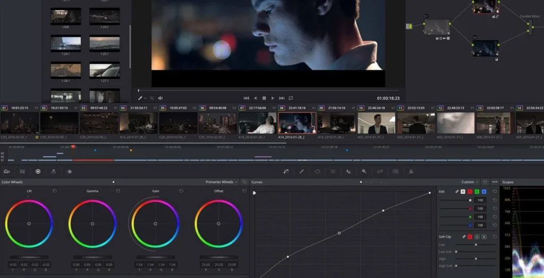Open the Tracker palette

tap(333, 172)
